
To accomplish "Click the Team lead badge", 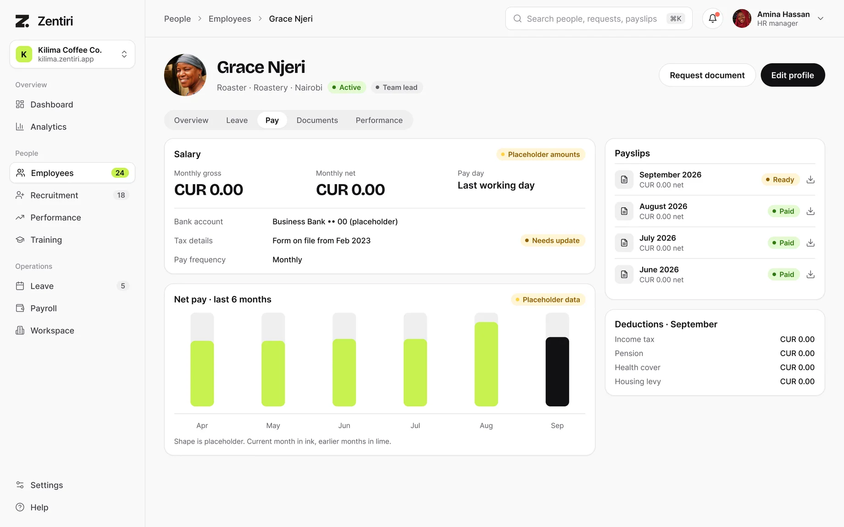I will [x=397, y=88].
